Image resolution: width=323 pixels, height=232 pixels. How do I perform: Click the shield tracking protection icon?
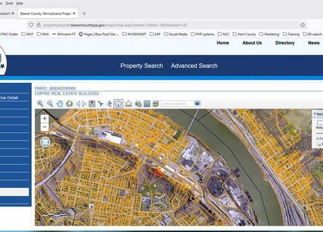pos(31,25)
